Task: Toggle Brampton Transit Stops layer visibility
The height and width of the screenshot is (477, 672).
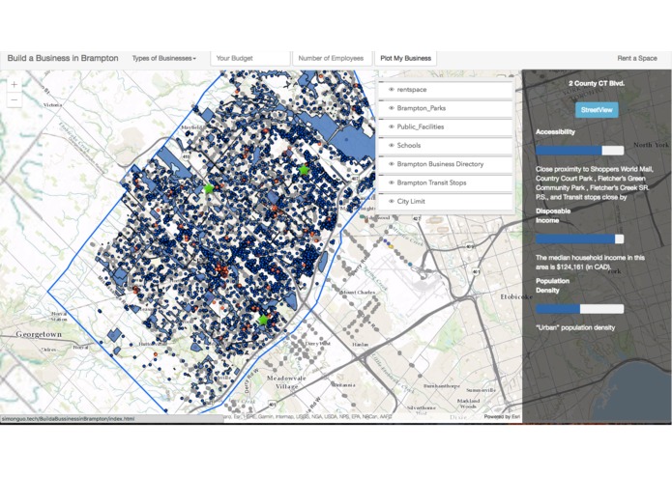Action: click(392, 182)
